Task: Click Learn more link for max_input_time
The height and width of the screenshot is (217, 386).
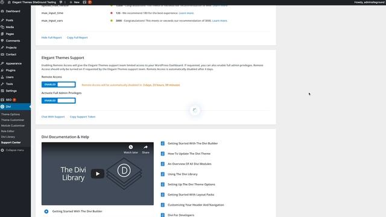Action: 186,13
